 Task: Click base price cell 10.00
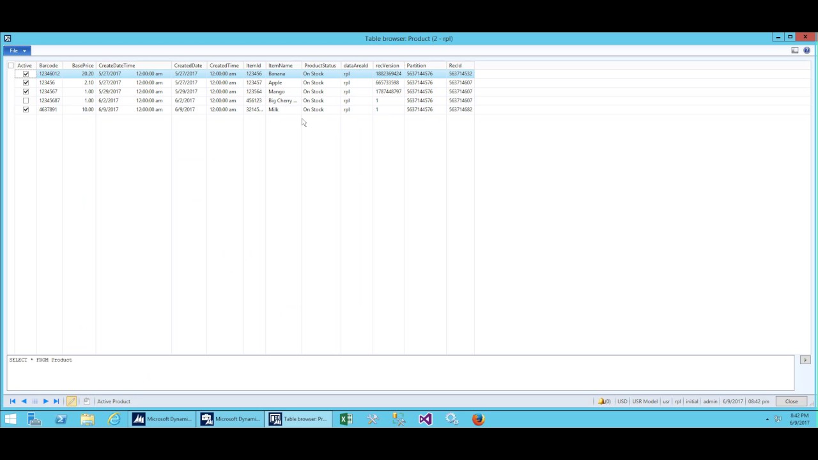(79, 109)
